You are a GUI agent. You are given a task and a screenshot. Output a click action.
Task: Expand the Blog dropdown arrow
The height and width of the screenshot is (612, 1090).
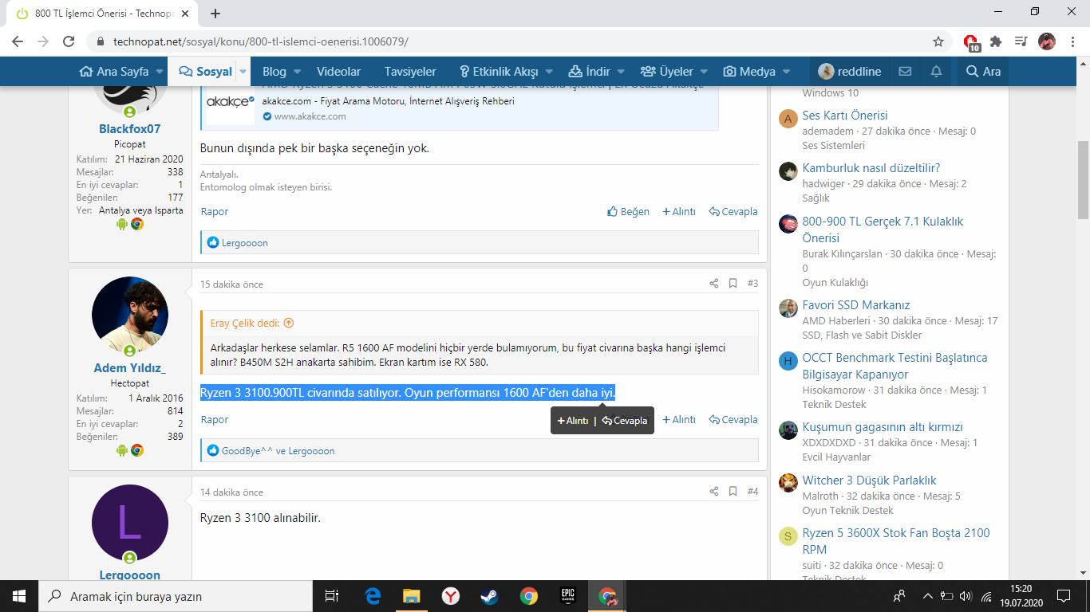[x=297, y=72]
